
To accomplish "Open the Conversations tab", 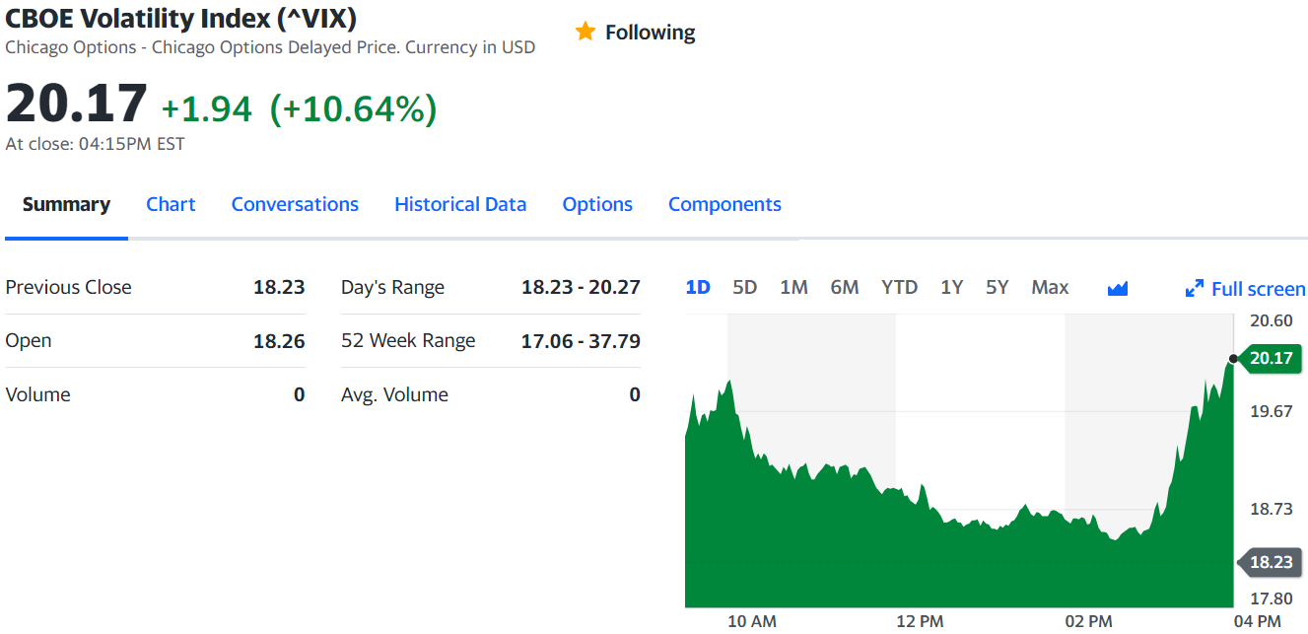I will (x=295, y=204).
